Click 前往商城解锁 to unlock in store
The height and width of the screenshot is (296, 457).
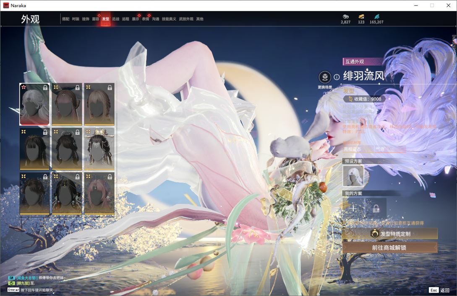click(390, 248)
